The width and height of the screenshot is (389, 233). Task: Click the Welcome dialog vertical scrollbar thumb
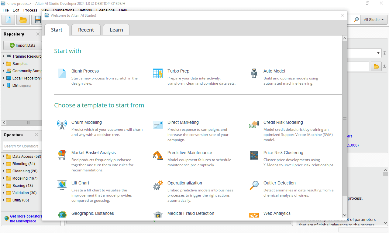[345, 118]
